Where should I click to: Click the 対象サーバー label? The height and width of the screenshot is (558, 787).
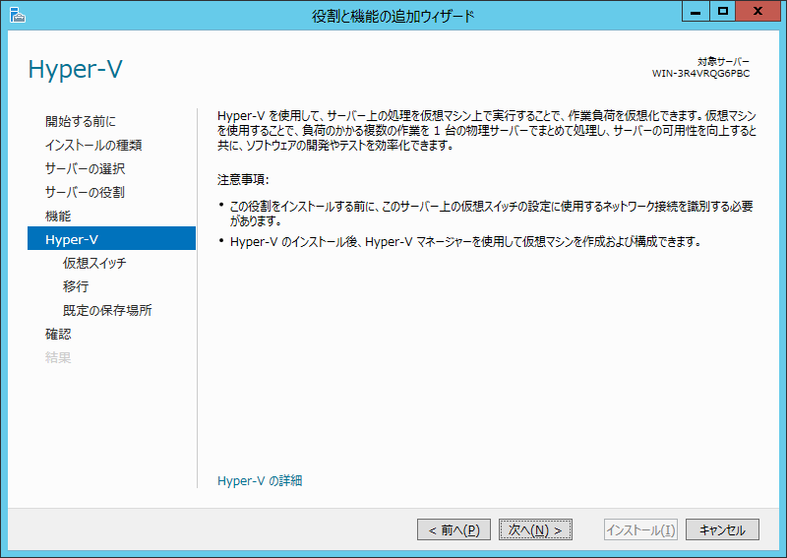723,61
